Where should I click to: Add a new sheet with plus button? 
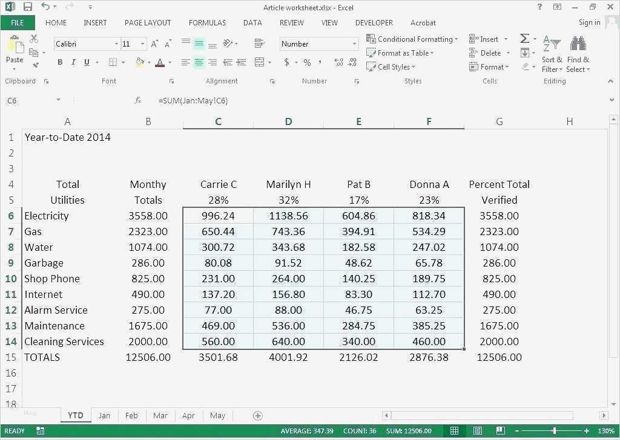257,416
